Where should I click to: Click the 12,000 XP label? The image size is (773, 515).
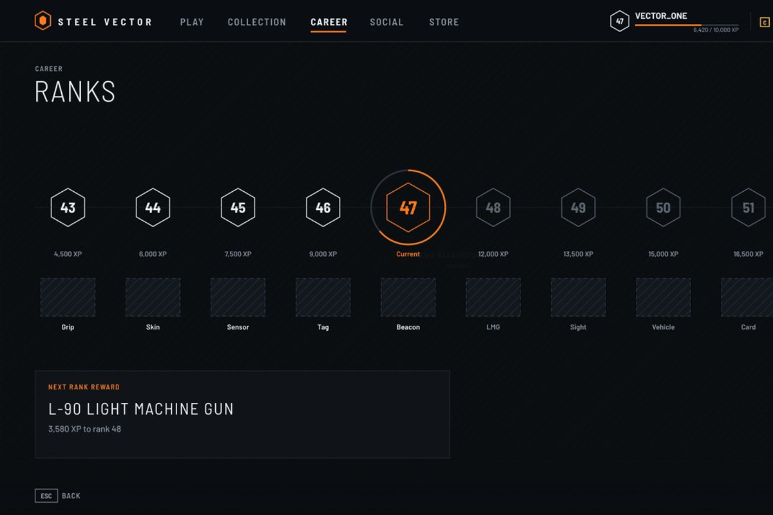pyautogui.click(x=493, y=254)
